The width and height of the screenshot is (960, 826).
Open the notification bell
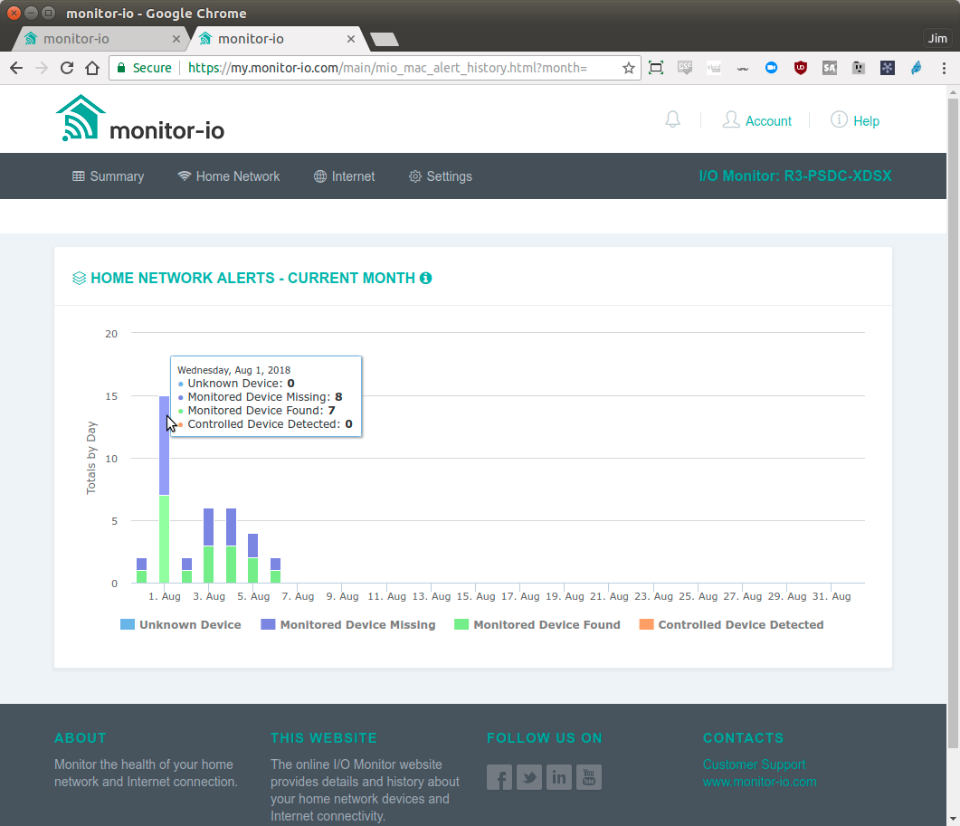(x=671, y=119)
